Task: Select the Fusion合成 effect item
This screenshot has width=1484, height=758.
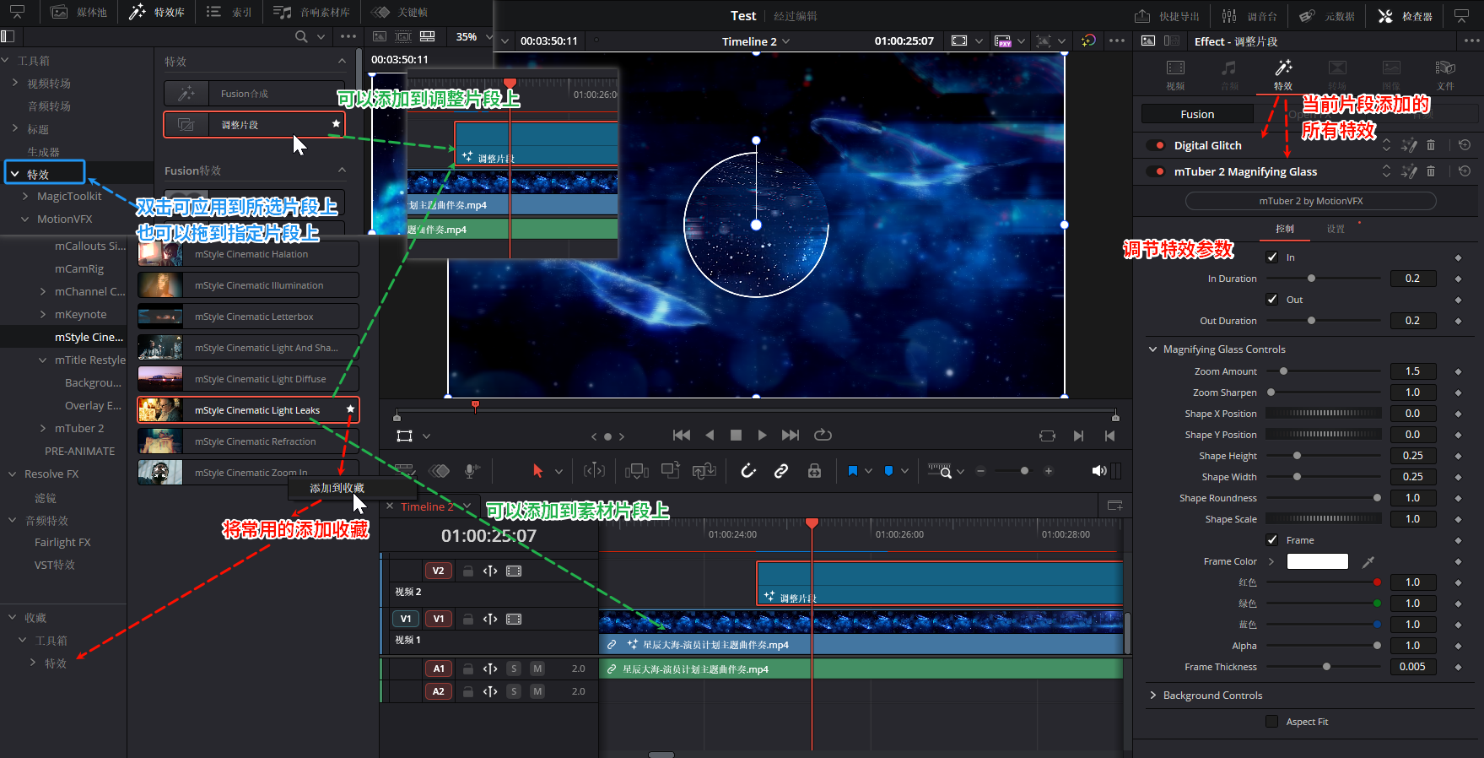Action: coord(254,94)
